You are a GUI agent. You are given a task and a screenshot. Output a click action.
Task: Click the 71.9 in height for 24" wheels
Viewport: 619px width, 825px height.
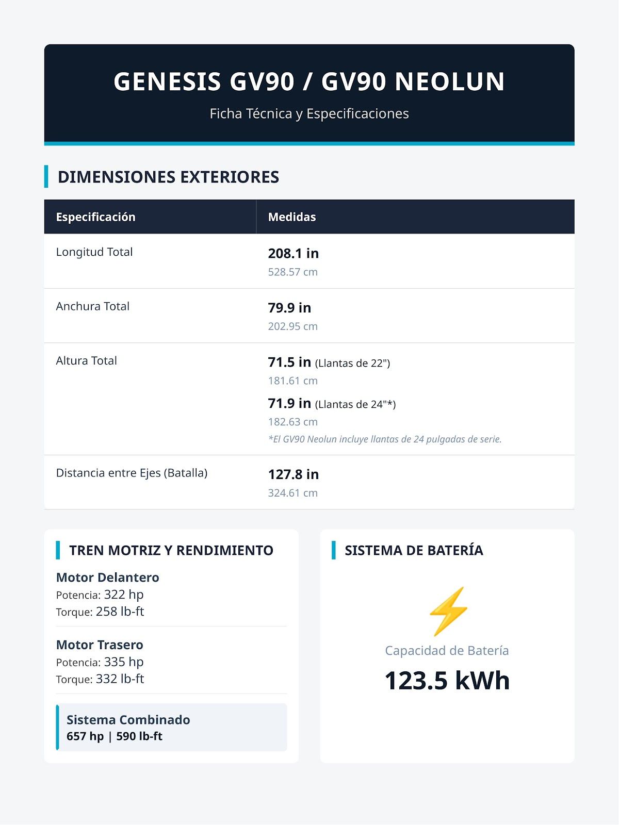click(x=289, y=403)
